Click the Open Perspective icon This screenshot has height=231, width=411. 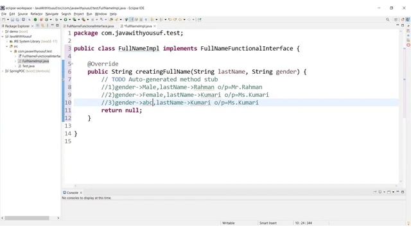[396, 19]
